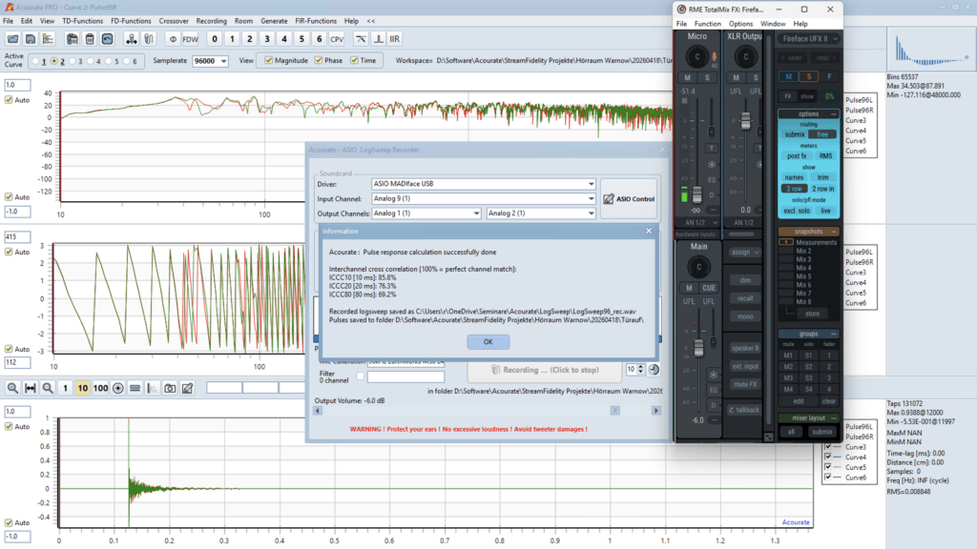Select active curve 3 radio button
Image resolution: width=977 pixels, height=549 pixels.
(x=71, y=61)
